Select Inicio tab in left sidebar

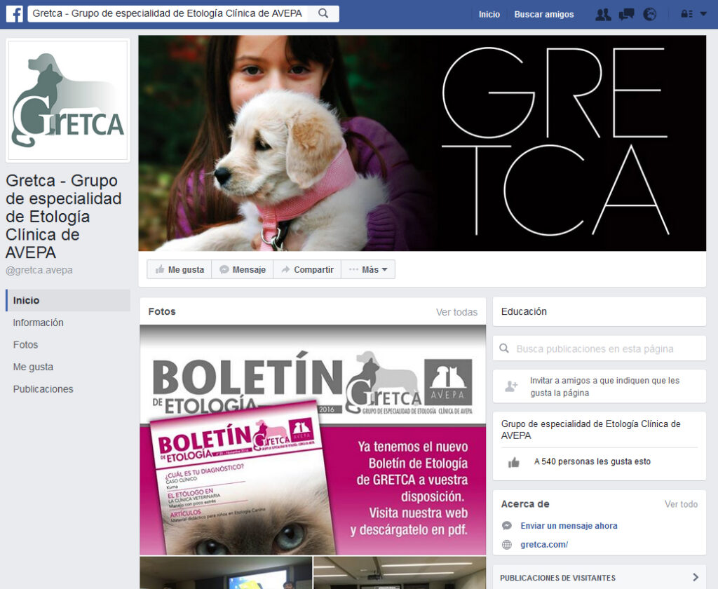pos(68,300)
